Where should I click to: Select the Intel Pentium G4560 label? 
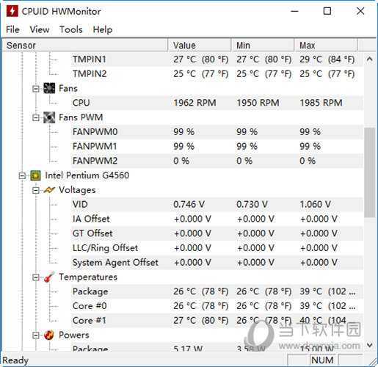[87, 175]
